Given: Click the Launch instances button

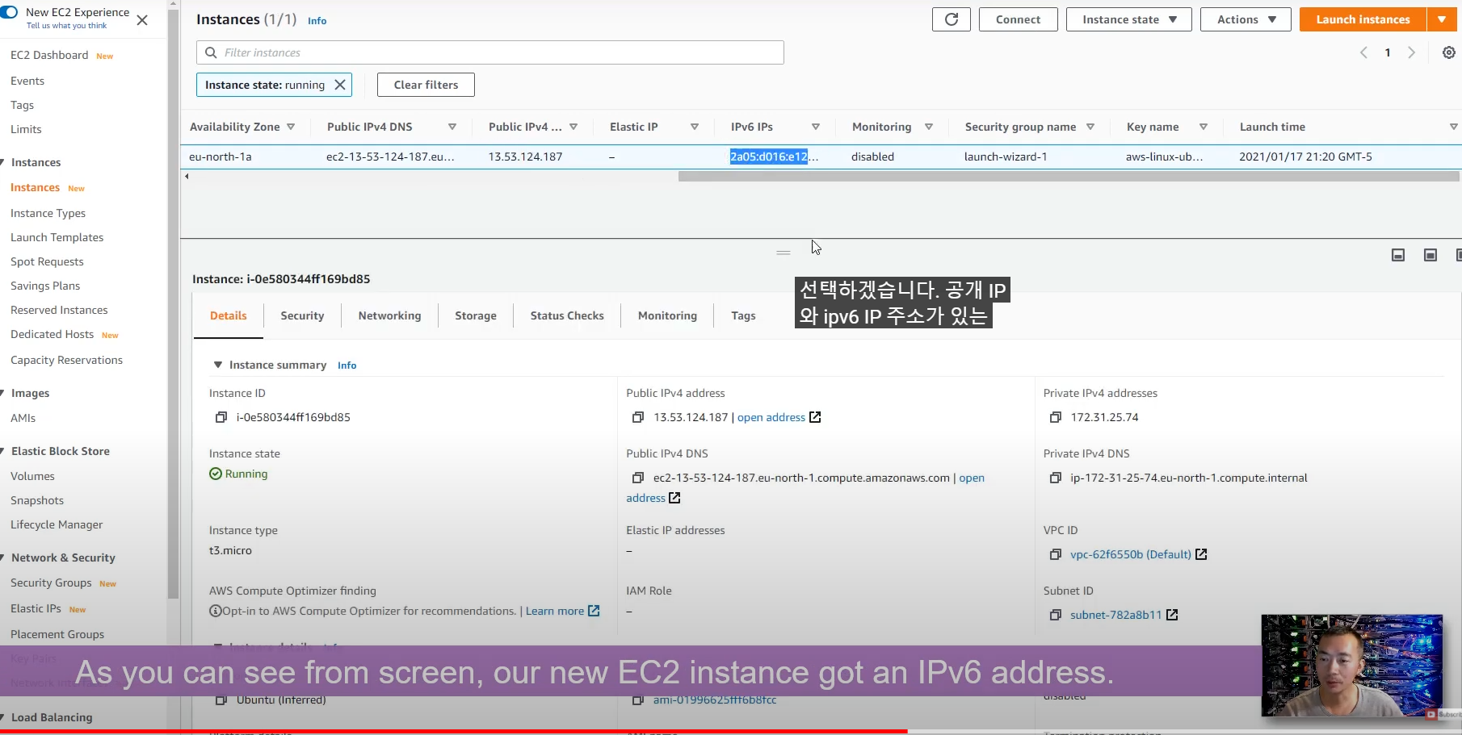Looking at the screenshot, I should coord(1363,19).
